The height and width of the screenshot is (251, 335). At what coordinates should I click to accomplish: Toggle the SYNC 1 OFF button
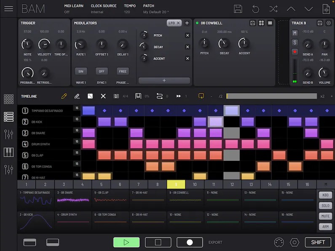click(x=102, y=71)
